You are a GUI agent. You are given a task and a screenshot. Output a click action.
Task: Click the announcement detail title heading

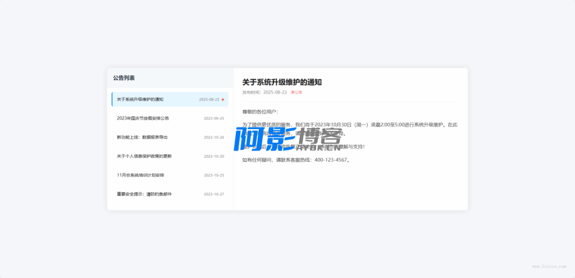click(282, 82)
